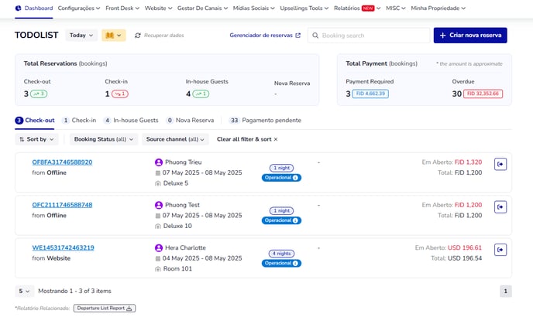Expand the Front Desk menu
533x324 pixels.
click(x=122, y=9)
